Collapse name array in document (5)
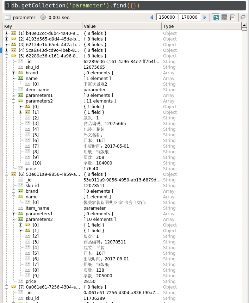Image resolution: width=249 pixels, height=303 pixels. pos(13,78)
